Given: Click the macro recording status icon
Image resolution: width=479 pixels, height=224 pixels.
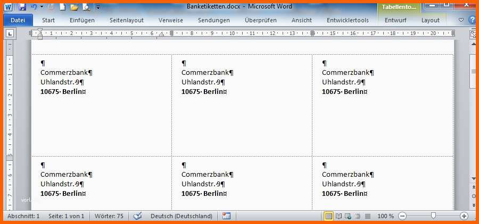Looking at the screenshot, I should pyautogui.click(x=226, y=216).
